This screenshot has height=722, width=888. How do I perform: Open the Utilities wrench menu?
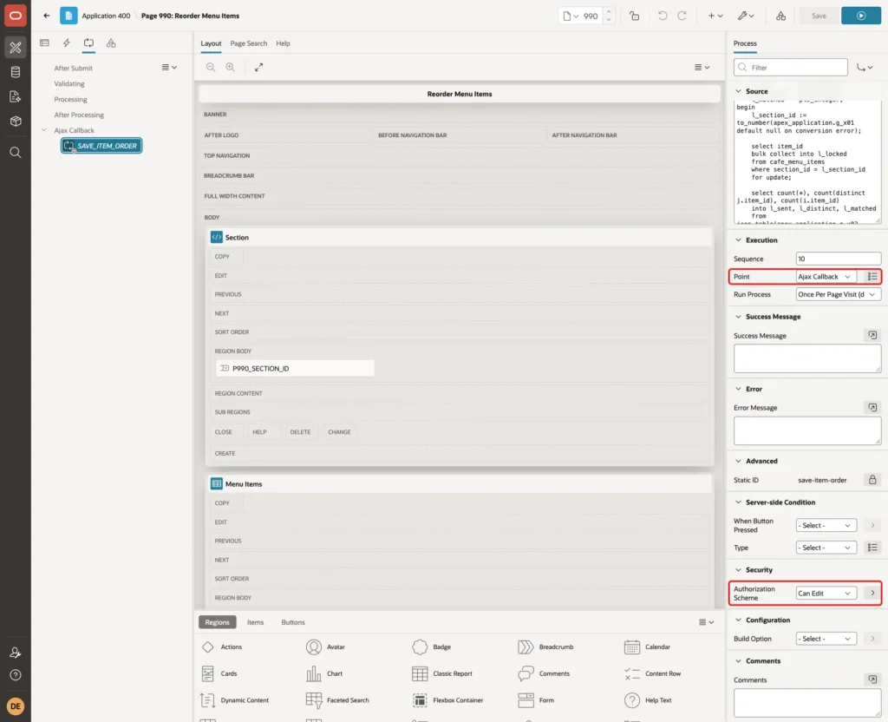click(746, 16)
